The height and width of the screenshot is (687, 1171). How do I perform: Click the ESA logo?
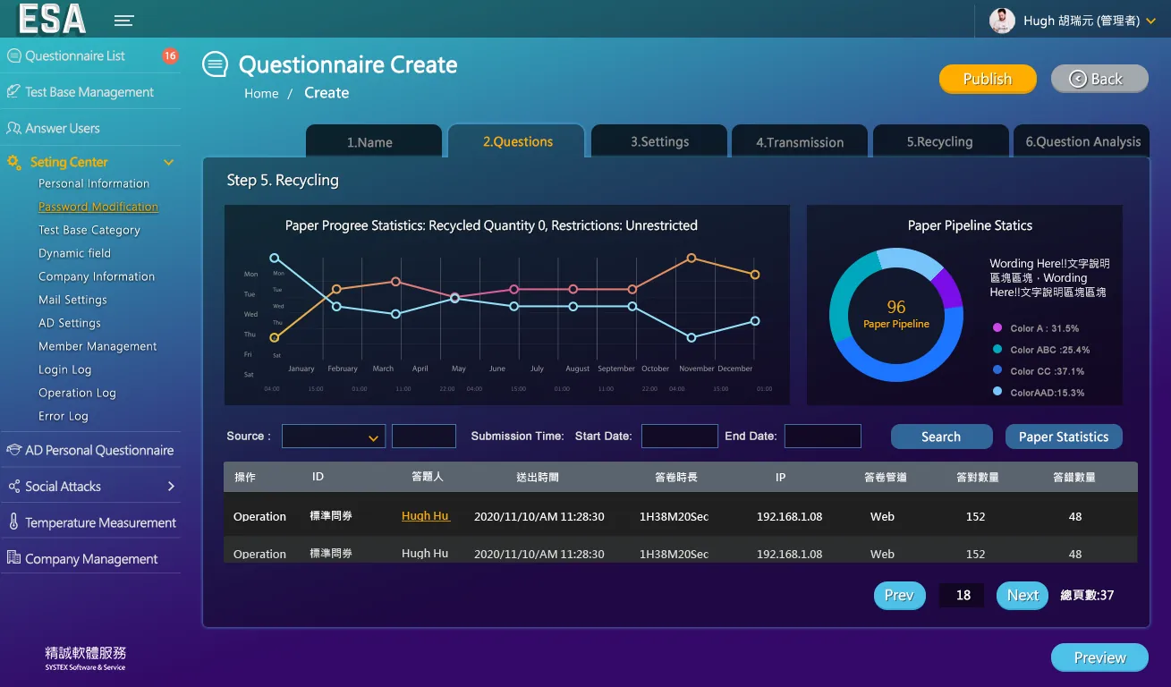click(52, 19)
